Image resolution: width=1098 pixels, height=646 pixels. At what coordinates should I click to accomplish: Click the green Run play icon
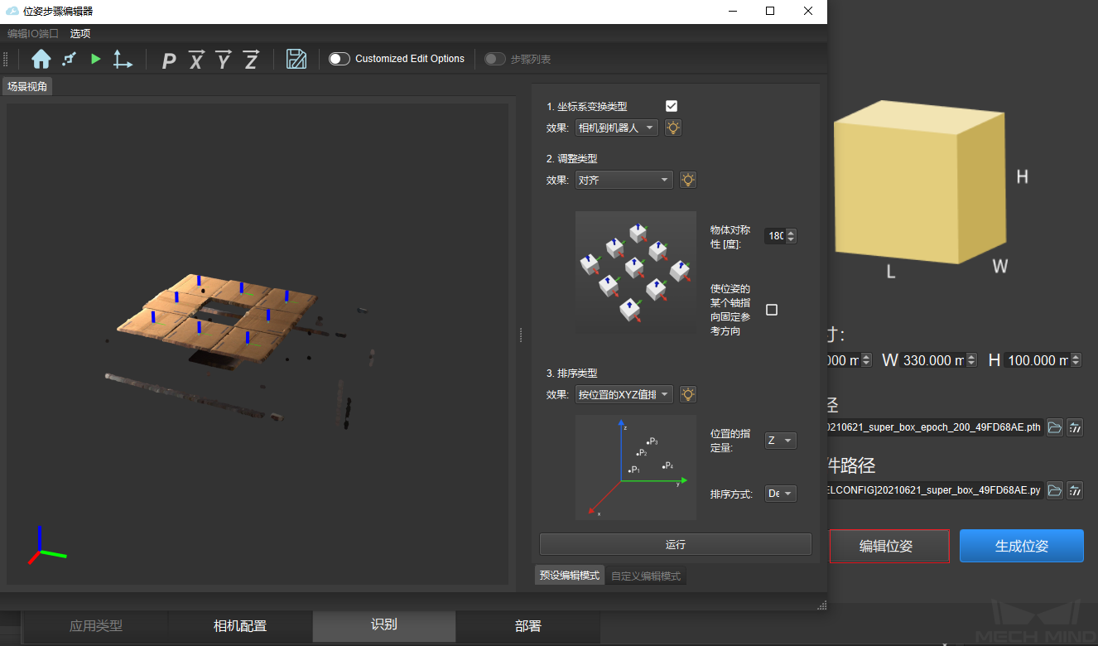[x=96, y=59]
